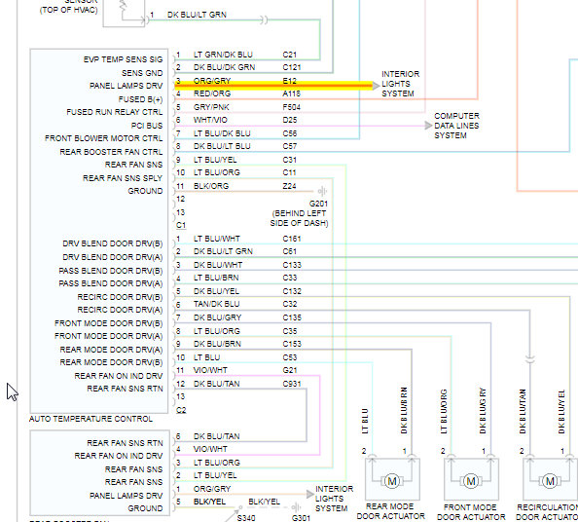
Task: Click the FUSED B(+) pin label
Action: pyautogui.click(x=140, y=99)
